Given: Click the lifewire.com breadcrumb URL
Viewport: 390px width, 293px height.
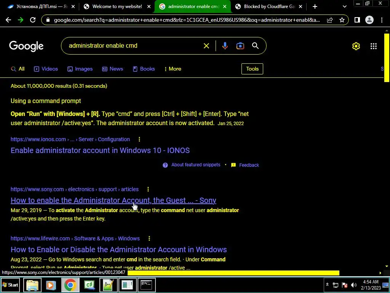Looking at the screenshot, I should tap(75, 239).
